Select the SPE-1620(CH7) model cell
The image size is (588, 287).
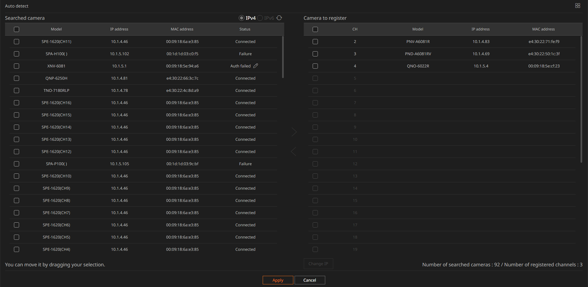56,213
